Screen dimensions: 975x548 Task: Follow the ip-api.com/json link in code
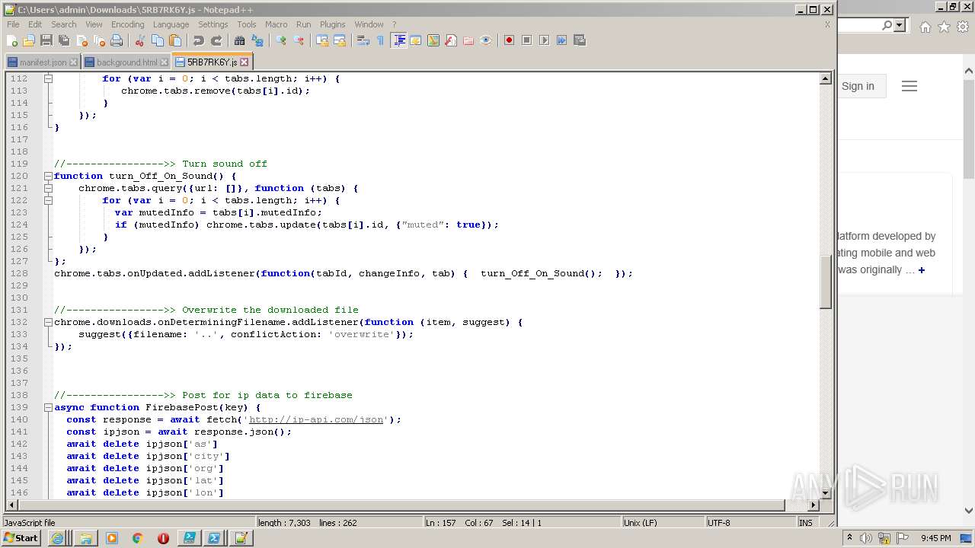316,419
